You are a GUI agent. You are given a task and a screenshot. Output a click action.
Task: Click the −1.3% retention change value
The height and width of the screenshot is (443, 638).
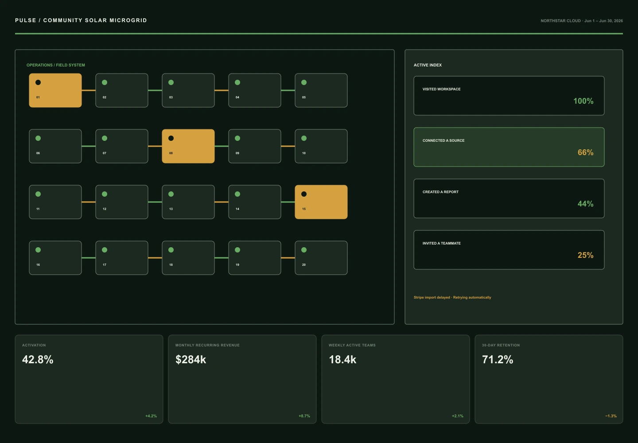click(x=611, y=416)
